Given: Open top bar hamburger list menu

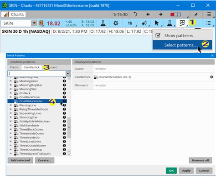Looking at the screenshot, I should [x=209, y=15].
